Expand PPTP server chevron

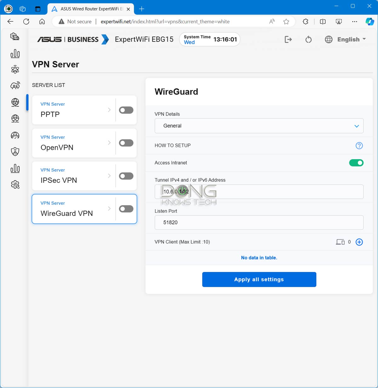(109, 110)
